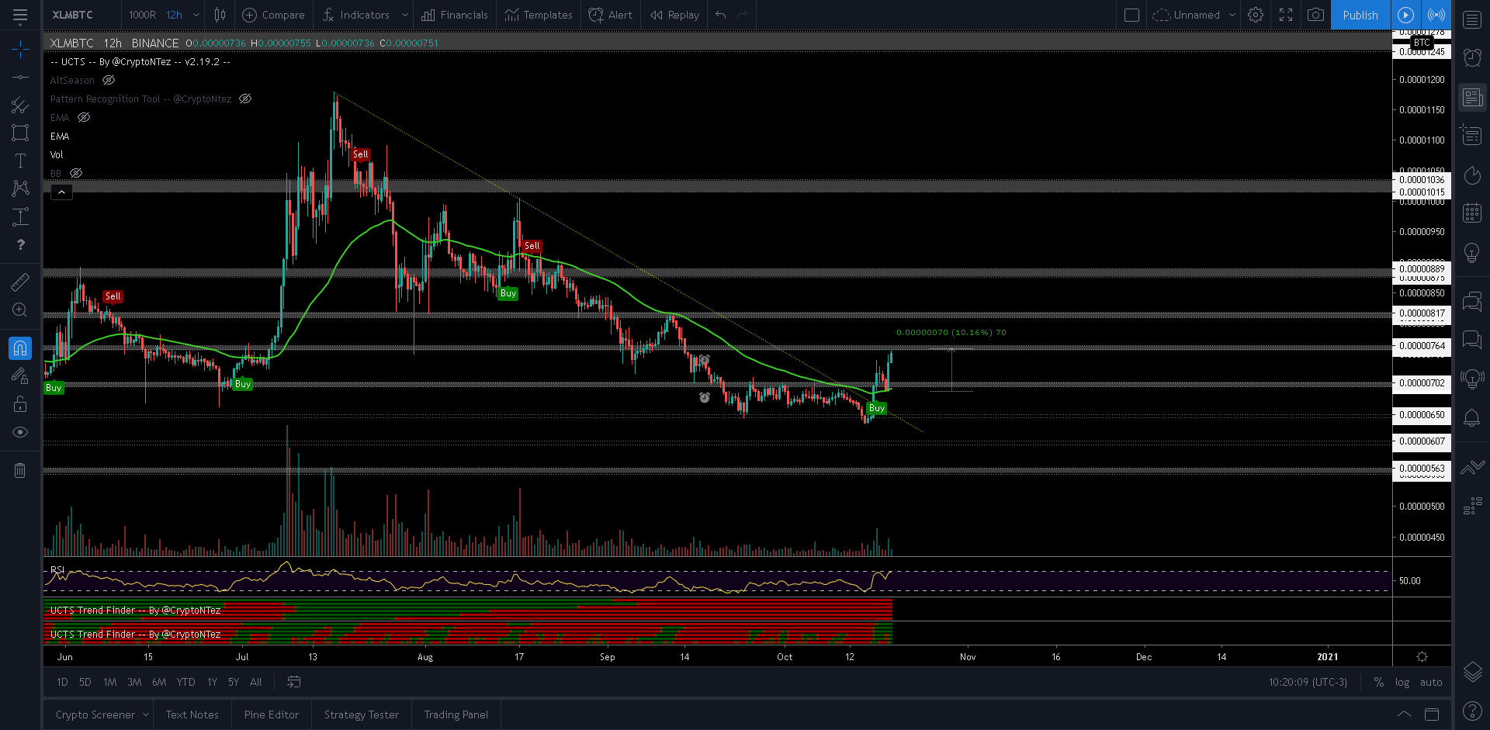Viewport: 1490px width, 730px height.
Task: Open the Watchlist panel
Action: click(1471, 19)
